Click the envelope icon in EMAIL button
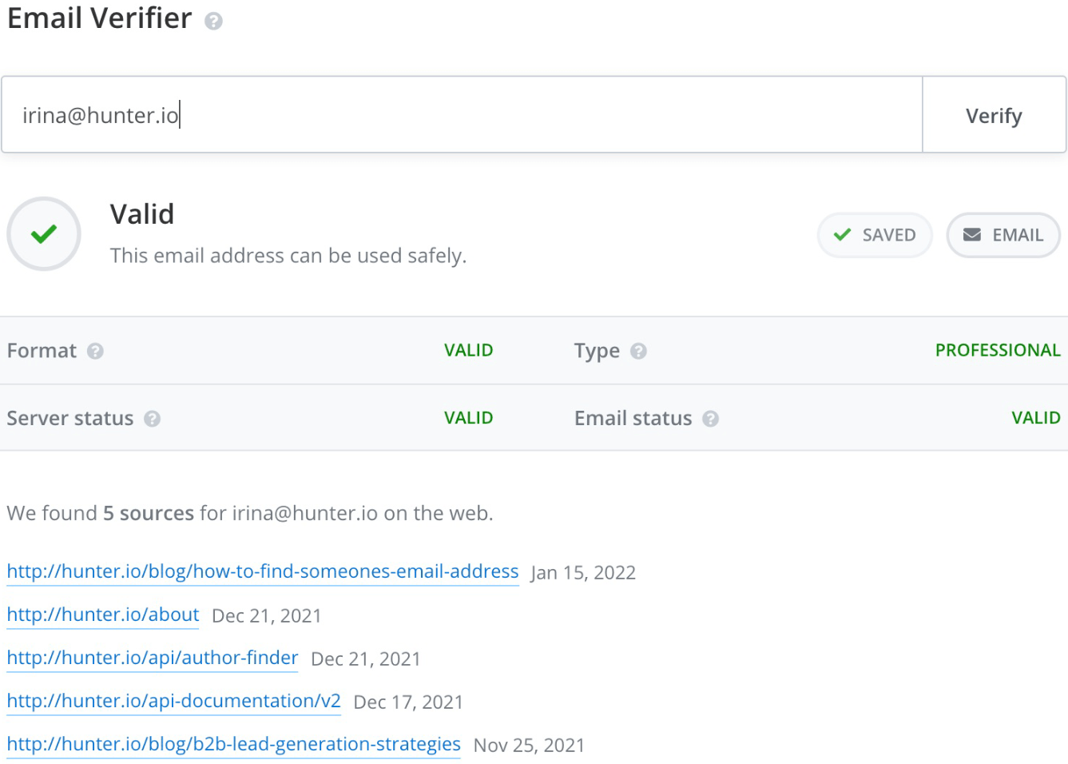The width and height of the screenshot is (1068, 764). [971, 235]
